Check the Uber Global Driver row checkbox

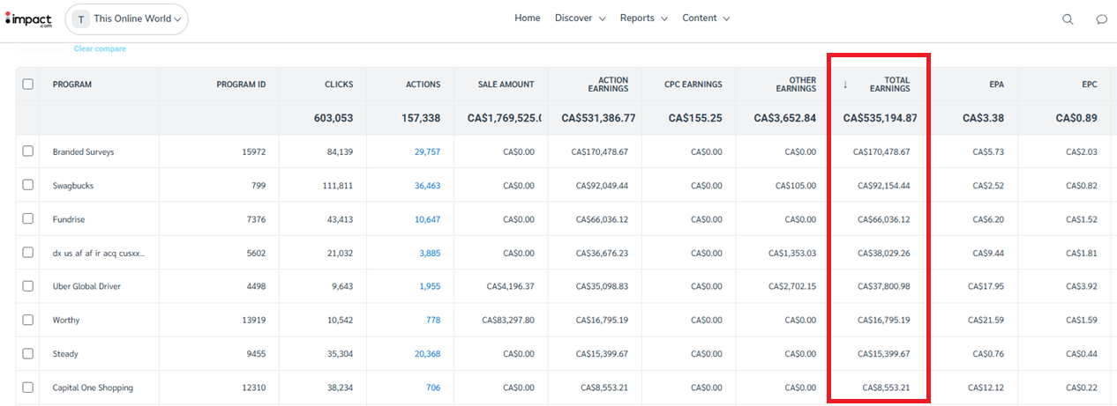point(28,286)
